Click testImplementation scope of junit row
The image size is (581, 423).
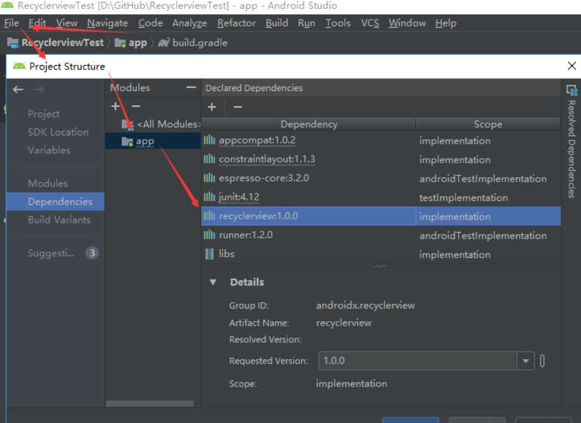coord(464,198)
